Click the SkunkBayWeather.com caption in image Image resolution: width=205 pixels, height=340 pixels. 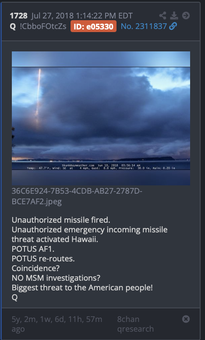coord(78,165)
